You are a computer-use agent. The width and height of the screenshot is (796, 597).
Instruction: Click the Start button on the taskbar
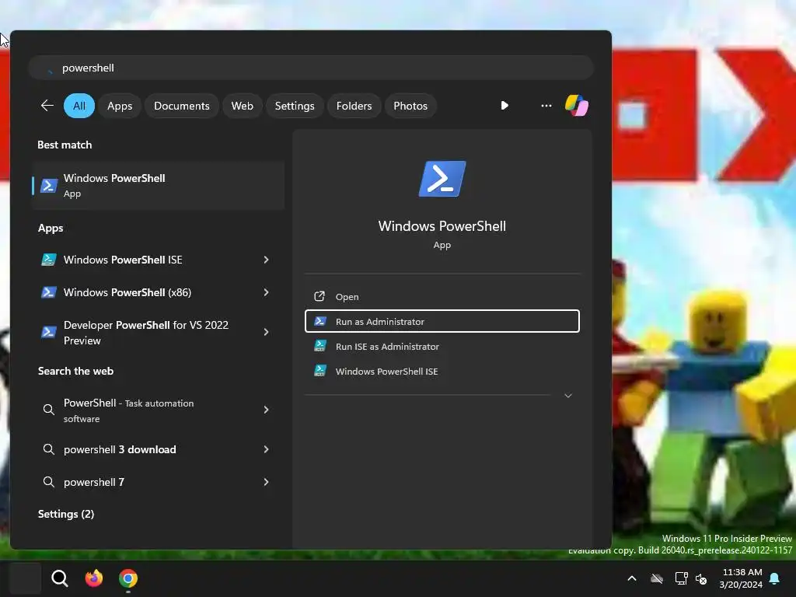[26, 578]
